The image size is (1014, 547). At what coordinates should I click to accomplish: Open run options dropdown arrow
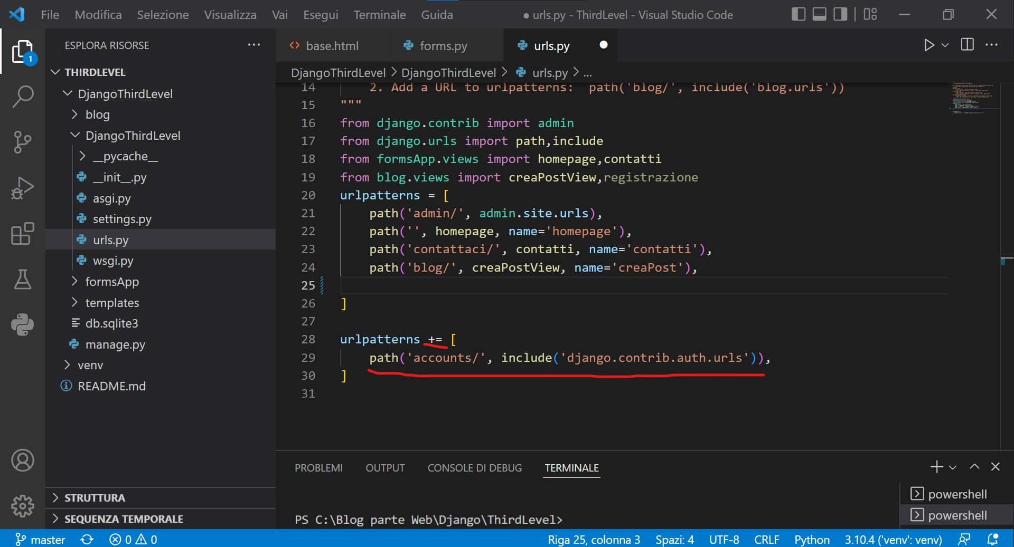[x=945, y=45]
